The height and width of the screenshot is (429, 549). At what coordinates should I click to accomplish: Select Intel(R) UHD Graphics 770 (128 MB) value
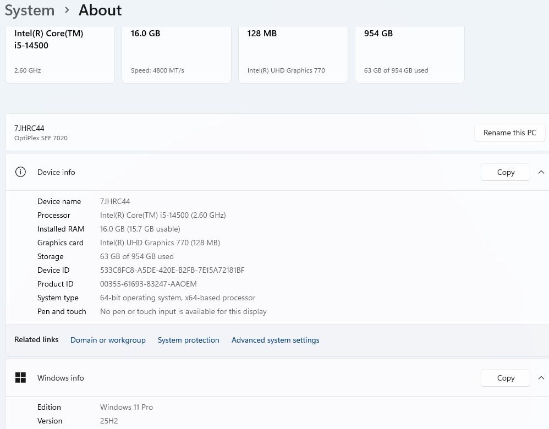(x=160, y=243)
